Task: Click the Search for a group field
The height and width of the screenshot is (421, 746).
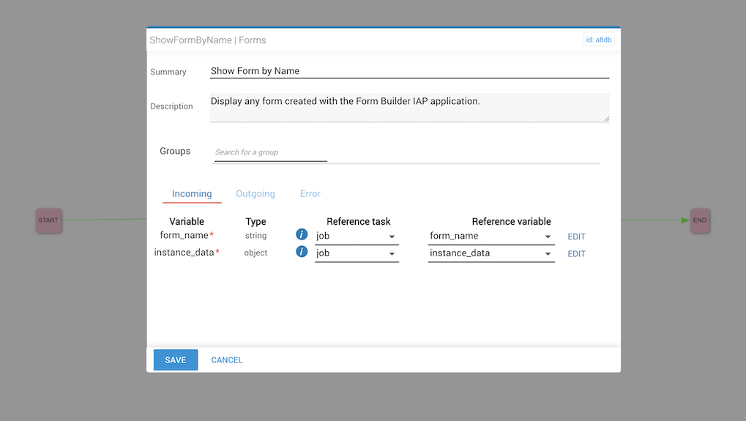Action: click(270, 152)
